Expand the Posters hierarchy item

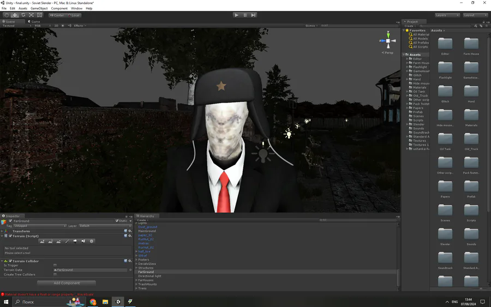(x=136, y=260)
